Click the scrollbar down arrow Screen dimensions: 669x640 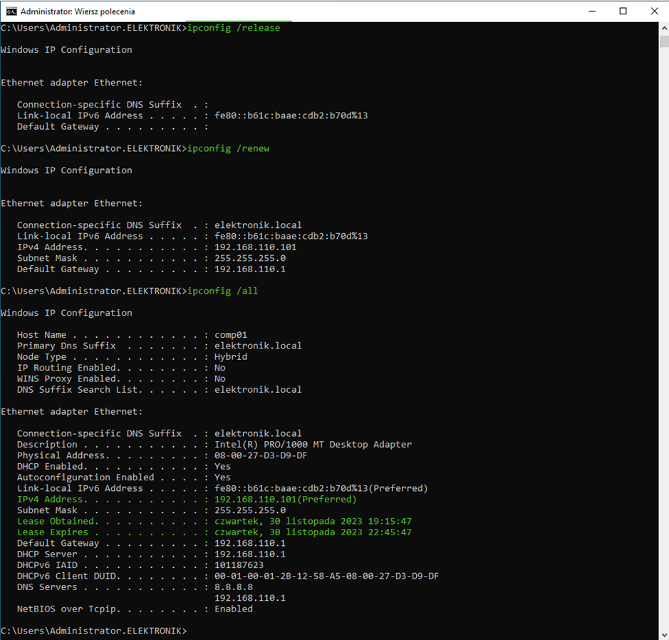(663, 634)
